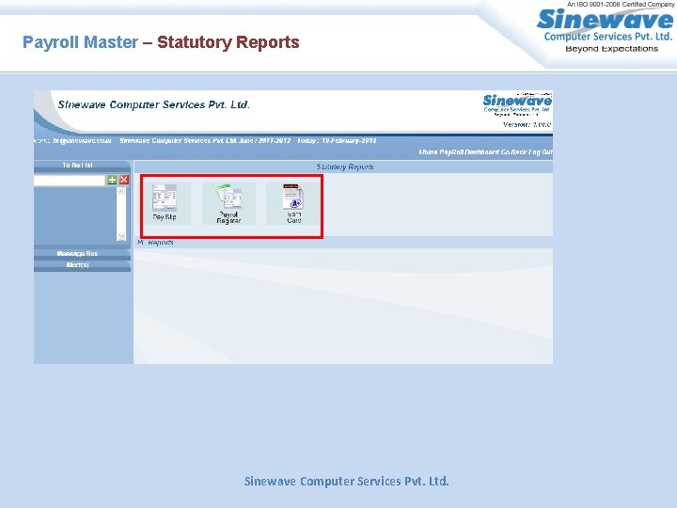Click the Log Out link
The width and height of the screenshot is (677, 508).
pyautogui.click(x=541, y=152)
